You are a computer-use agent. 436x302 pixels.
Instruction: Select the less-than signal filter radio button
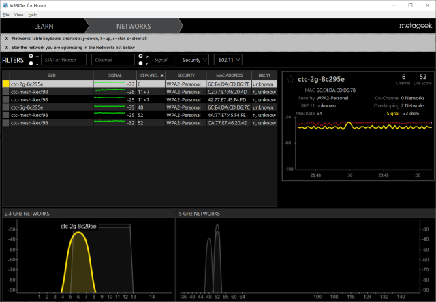(140, 63)
